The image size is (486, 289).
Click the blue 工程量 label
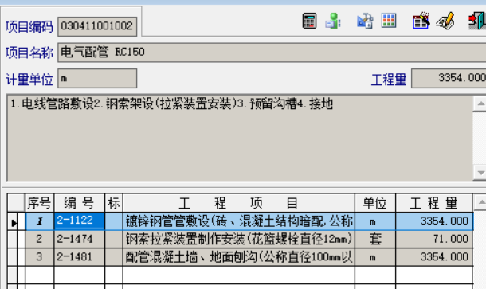point(389,80)
